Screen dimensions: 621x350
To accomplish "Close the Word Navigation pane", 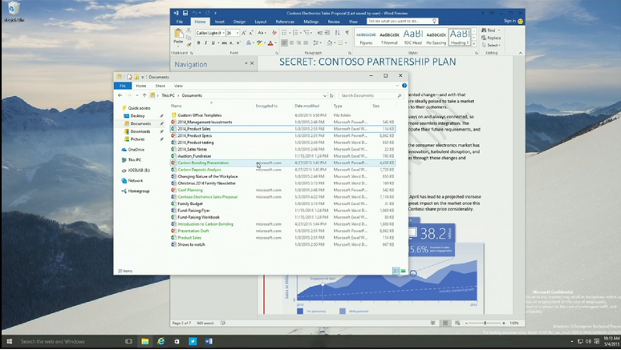I will tap(252, 63).
